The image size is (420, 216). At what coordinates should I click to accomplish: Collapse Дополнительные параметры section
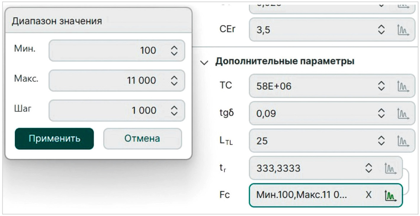[x=204, y=62]
